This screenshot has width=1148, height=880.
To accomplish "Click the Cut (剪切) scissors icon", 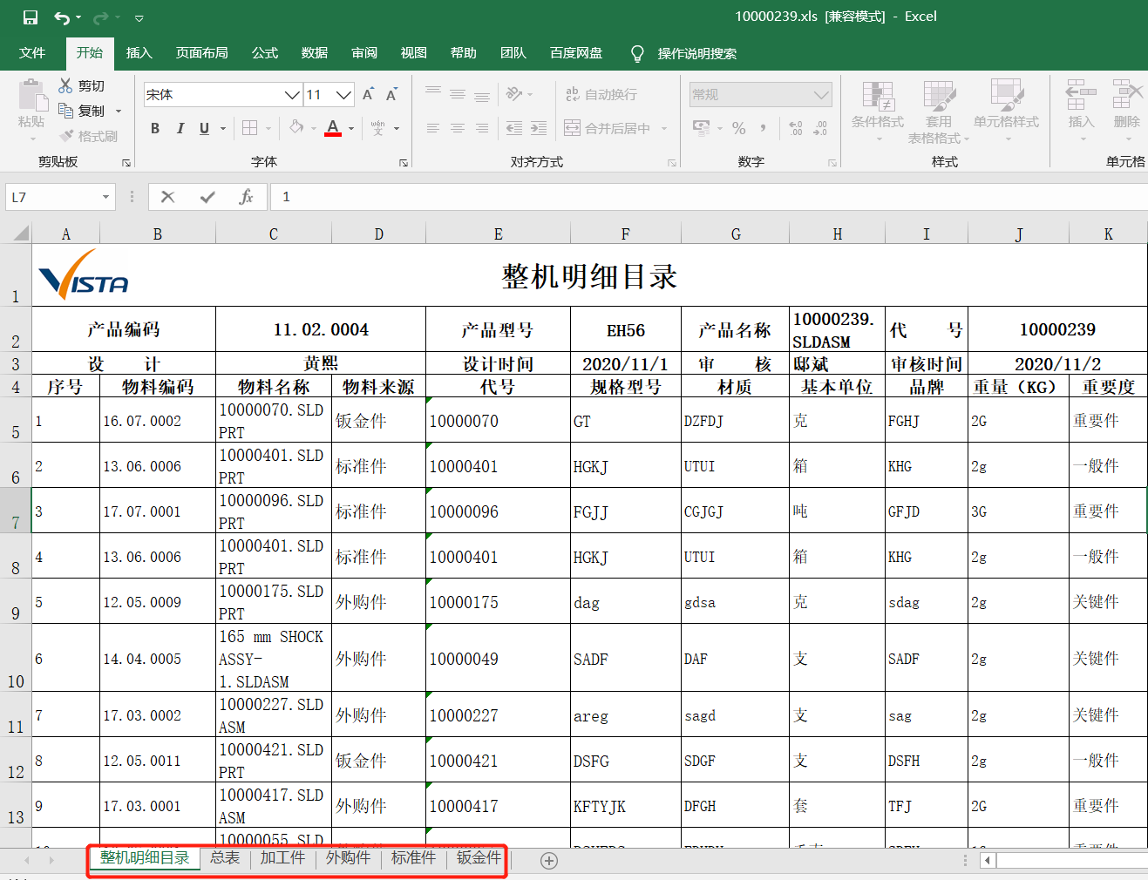I will [x=65, y=85].
